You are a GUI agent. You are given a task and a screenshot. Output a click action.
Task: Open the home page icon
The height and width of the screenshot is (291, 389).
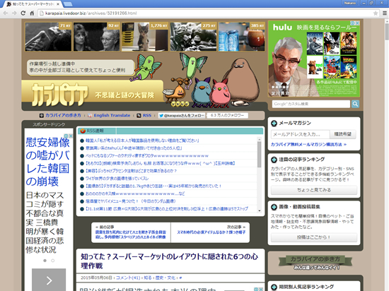[x=32, y=13]
